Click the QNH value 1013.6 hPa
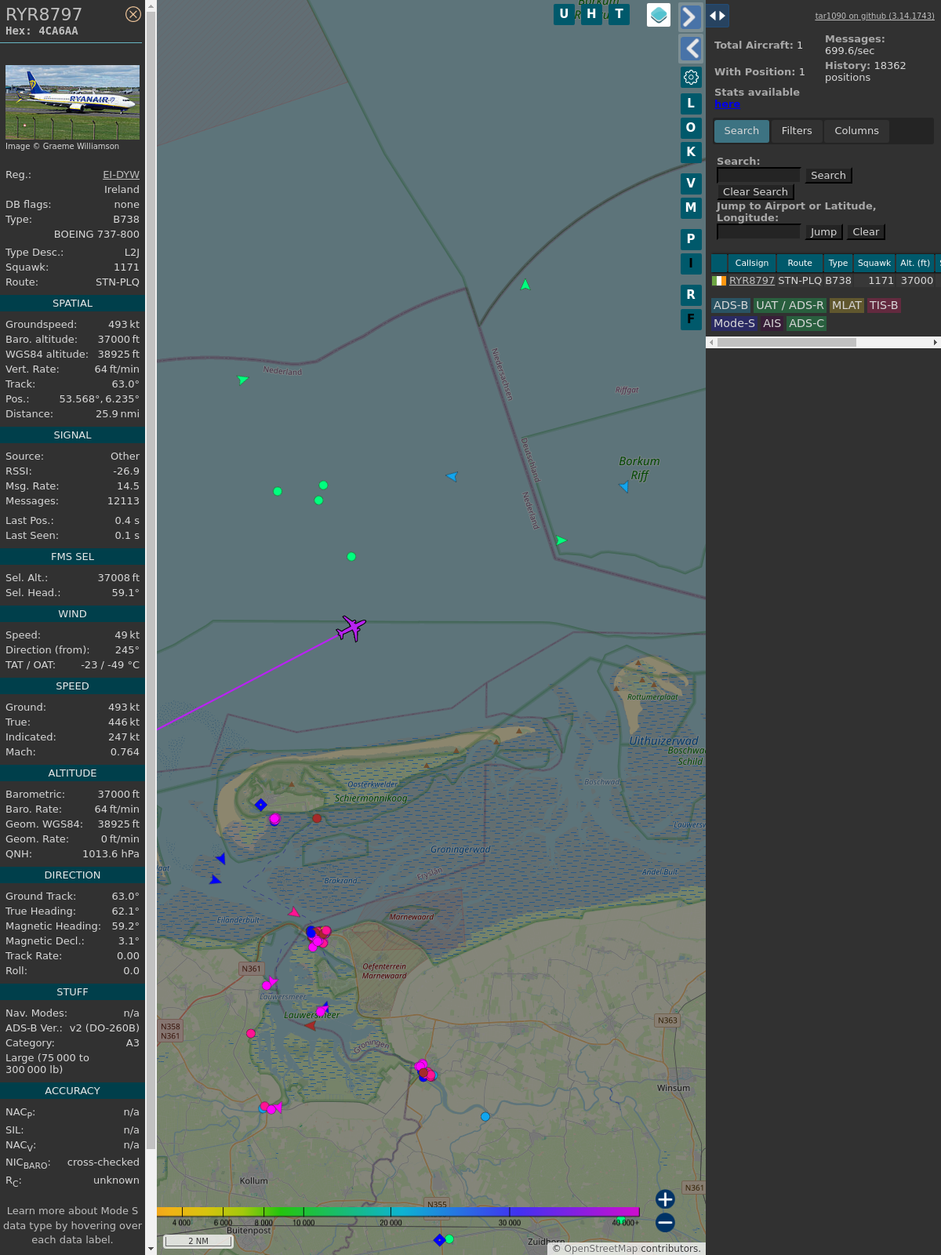The width and height of the screenshot is (941, 1255). (111, 854)
